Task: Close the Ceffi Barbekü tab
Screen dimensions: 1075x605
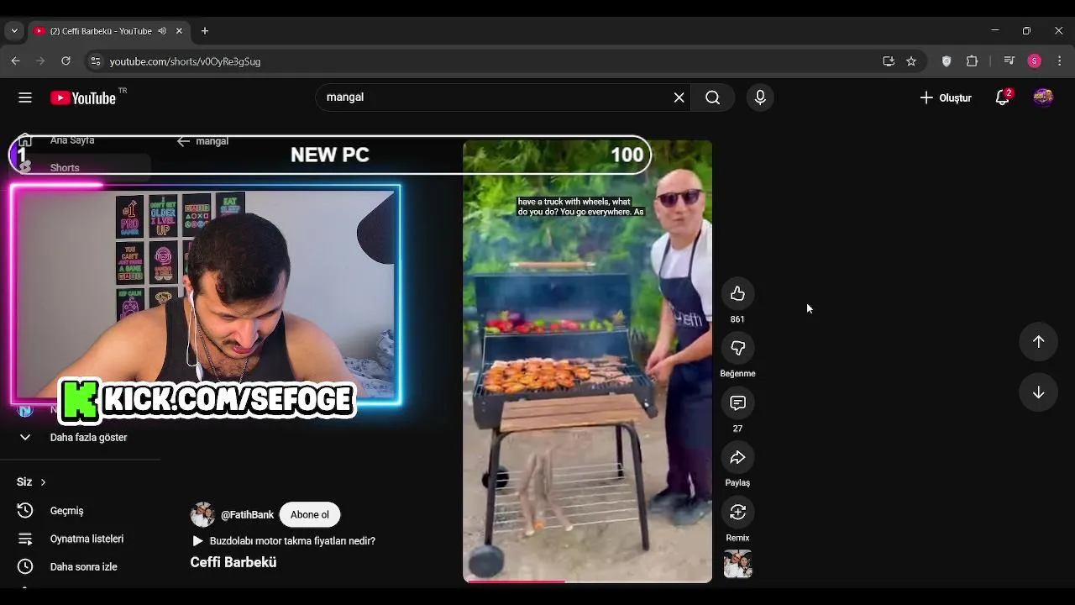Action: [x=179, y=31]
